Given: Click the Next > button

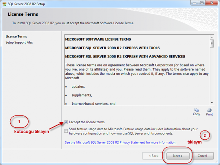Looking at the screenshot, I should click(x=178, y=156).
